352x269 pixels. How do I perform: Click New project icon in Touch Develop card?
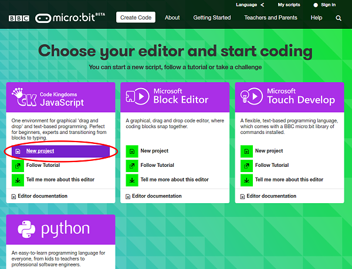point(246,152)
